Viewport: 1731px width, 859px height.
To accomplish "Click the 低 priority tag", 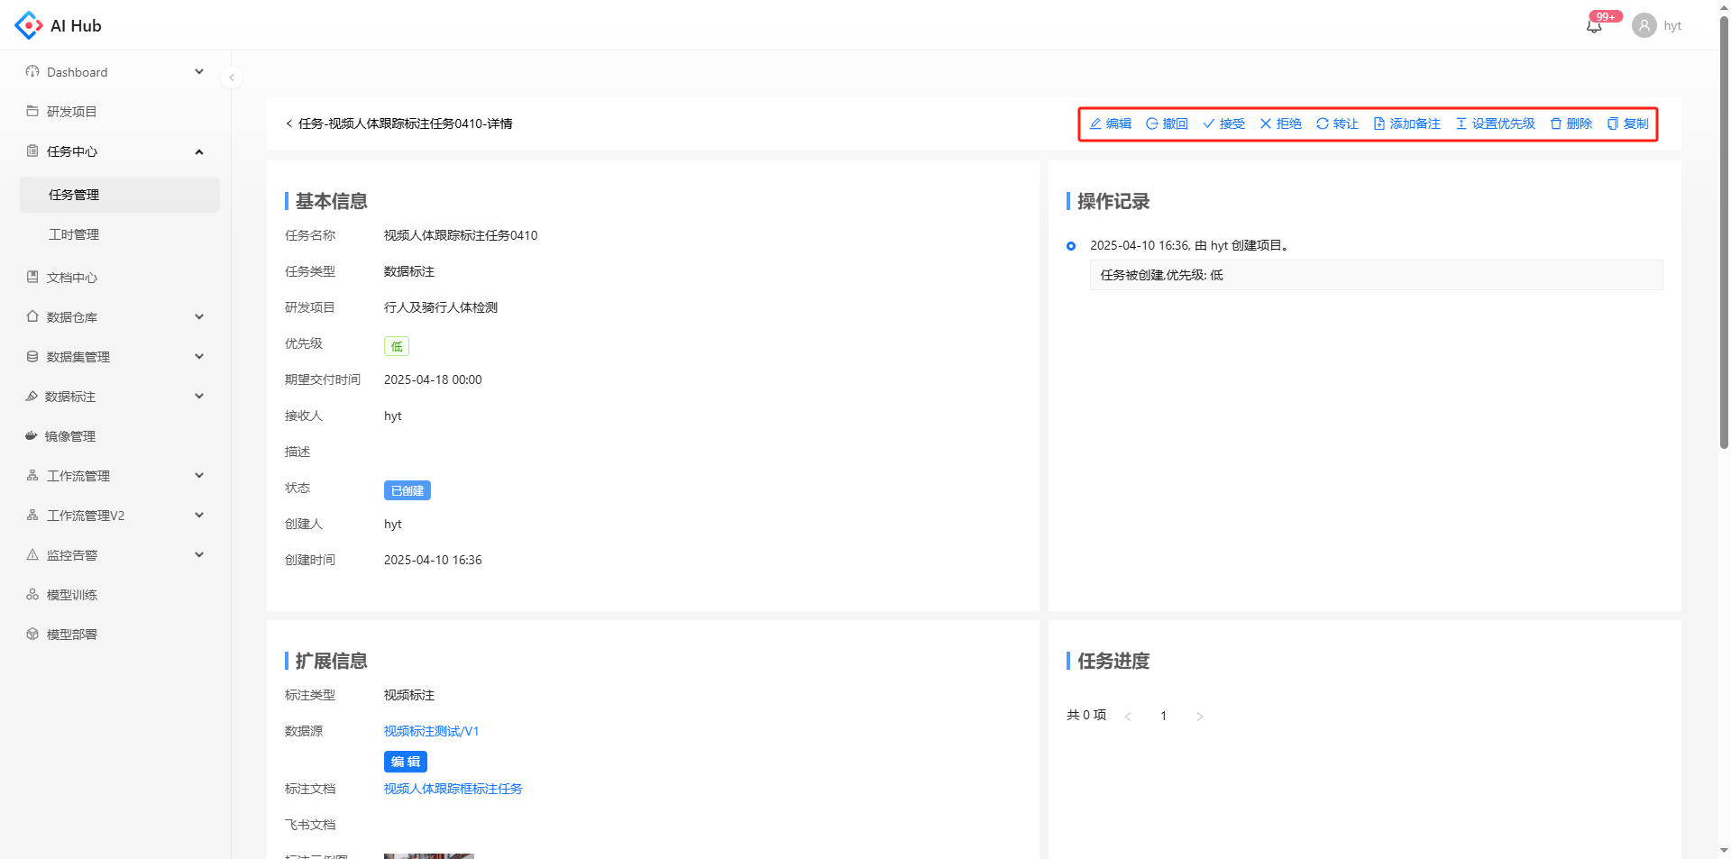I will (397, 346).
